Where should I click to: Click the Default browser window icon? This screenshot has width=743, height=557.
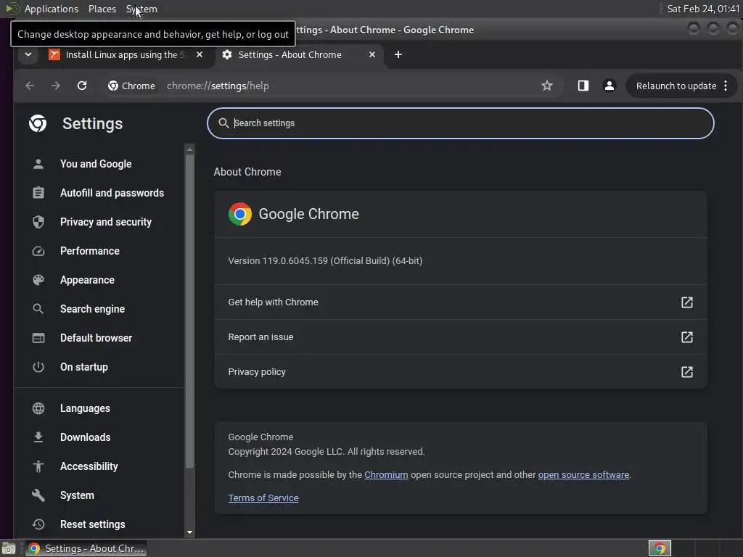38,338
